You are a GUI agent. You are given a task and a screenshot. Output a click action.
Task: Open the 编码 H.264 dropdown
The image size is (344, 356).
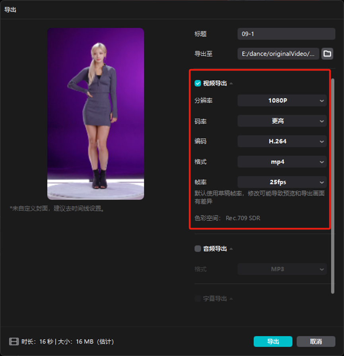coord(282,141)
